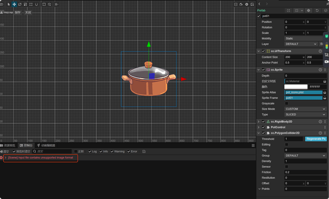Select the Scale gizmo tool
The width and height of the screenshot is (329, 199).
pos(25,4)
